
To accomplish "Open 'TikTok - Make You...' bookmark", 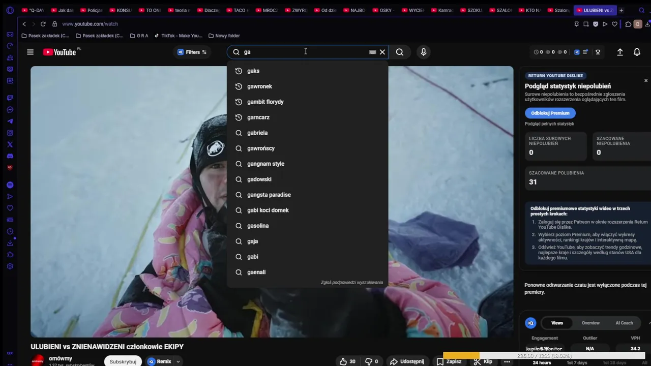I will coord(178,36).
